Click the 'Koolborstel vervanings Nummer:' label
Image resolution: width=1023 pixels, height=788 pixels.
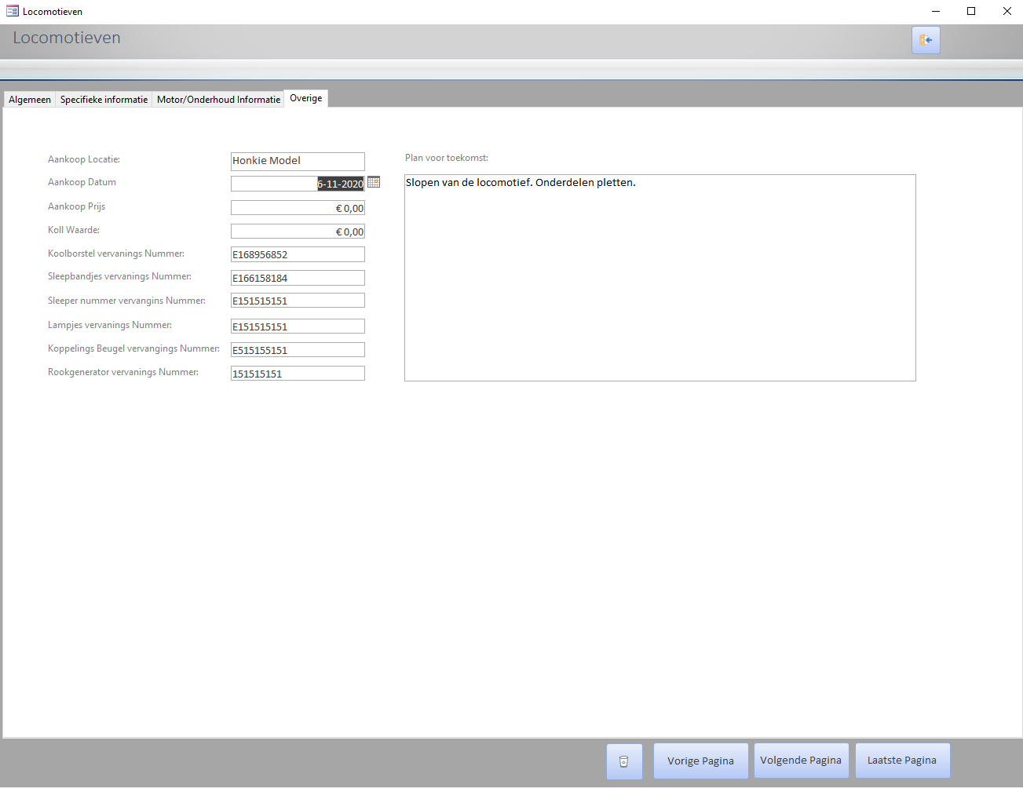116,254
